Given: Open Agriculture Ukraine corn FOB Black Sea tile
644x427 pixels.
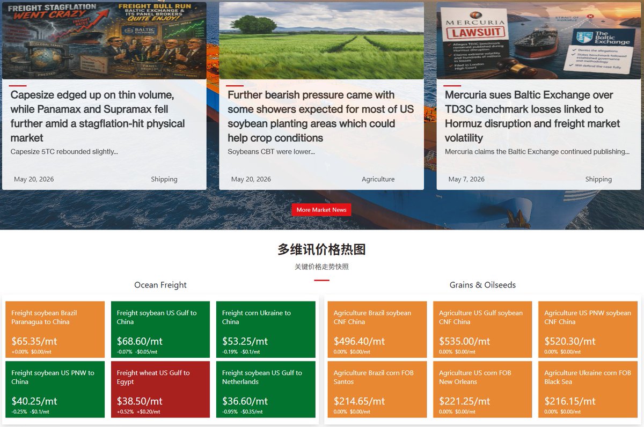Looking at the screenshot, I should click(x=588, y=389).
